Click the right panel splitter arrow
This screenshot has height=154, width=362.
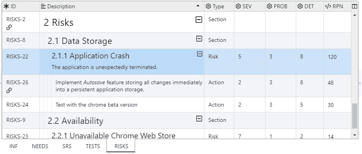click(x=360, y=83)
